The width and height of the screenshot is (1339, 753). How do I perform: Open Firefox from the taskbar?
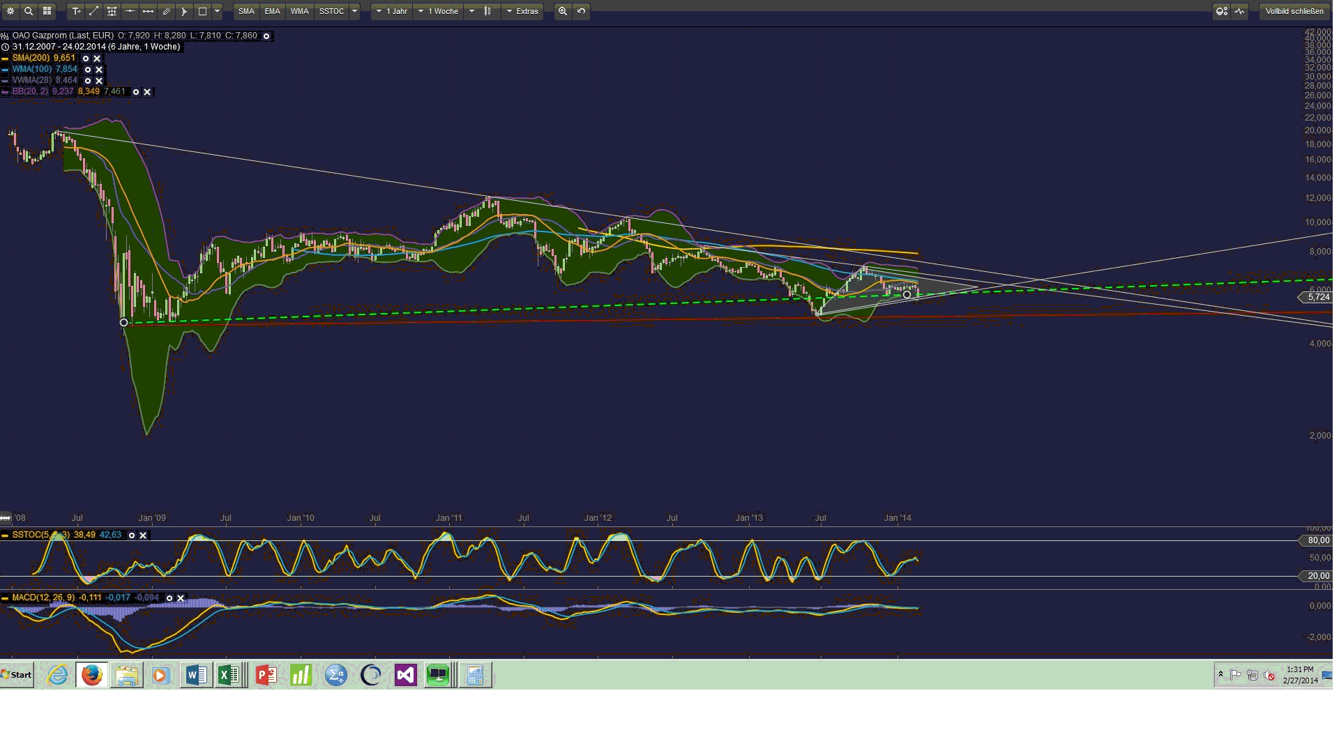[x=92, y=675]
